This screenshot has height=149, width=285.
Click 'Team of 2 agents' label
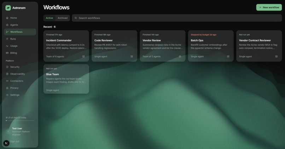(x=151, y=56)
